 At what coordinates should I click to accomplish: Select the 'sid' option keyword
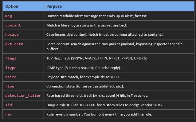(9, 105)
